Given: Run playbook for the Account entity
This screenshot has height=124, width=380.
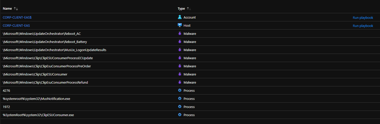Looking at the screenshot, I should click(363, 18).
